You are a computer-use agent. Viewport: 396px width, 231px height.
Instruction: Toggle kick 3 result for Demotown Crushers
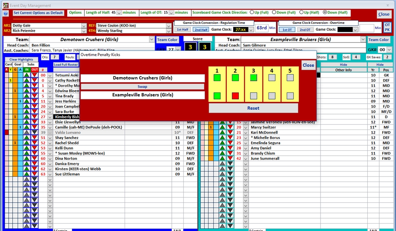point(253,78)
